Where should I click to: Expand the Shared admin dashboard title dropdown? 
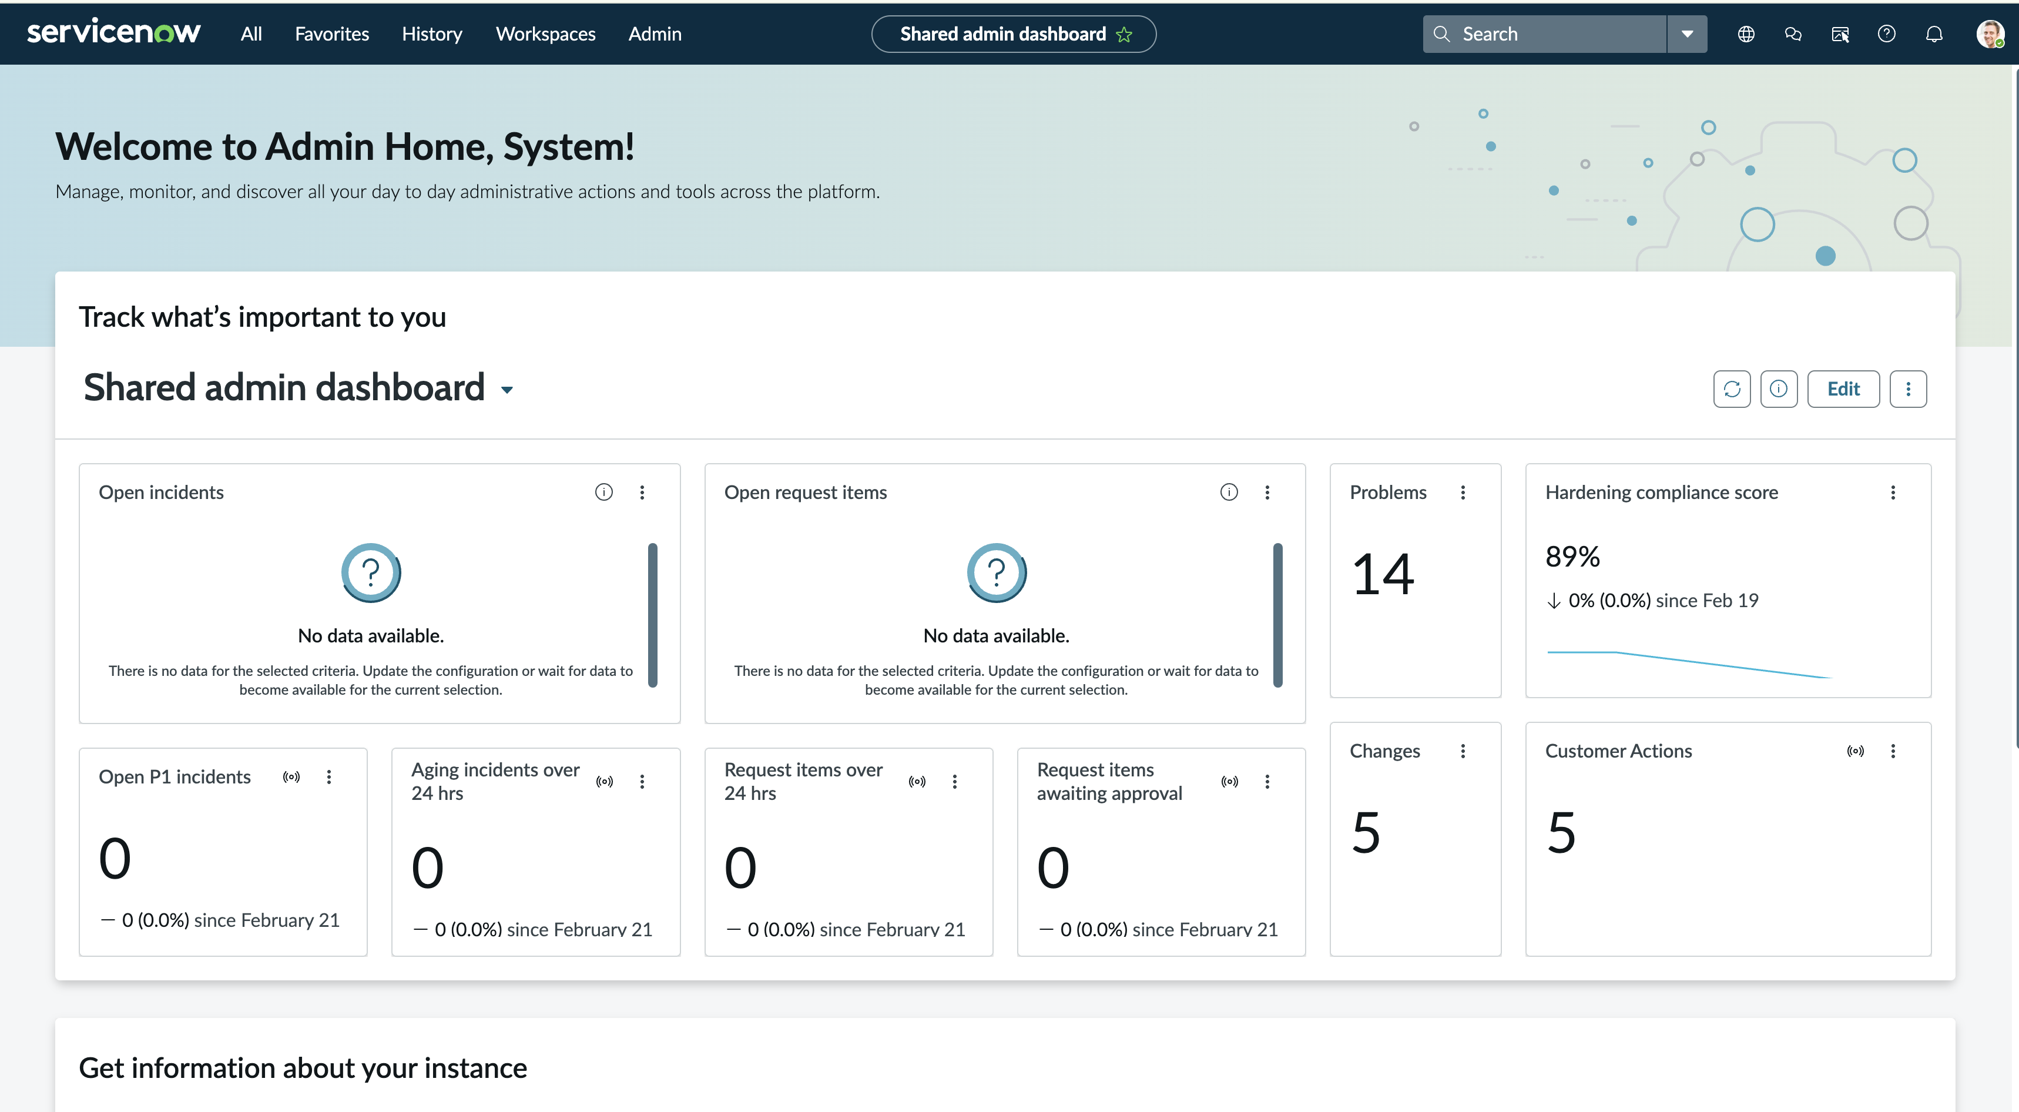click(507, 390)
